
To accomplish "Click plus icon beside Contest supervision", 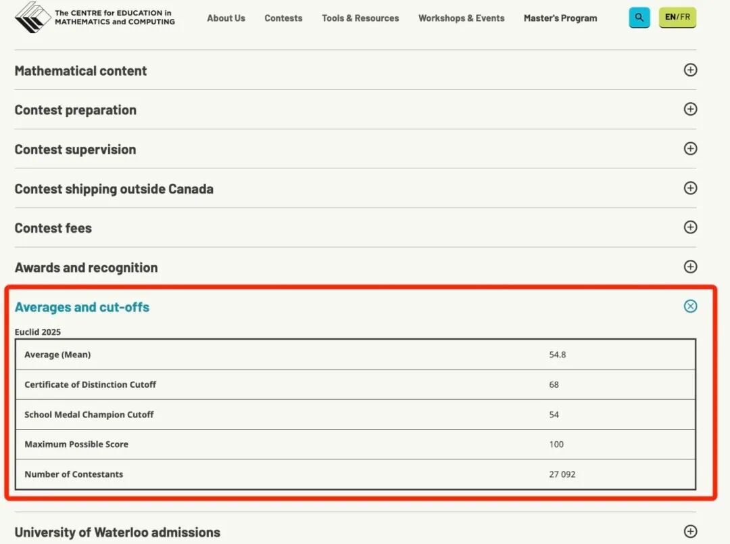I will (690, 148).
